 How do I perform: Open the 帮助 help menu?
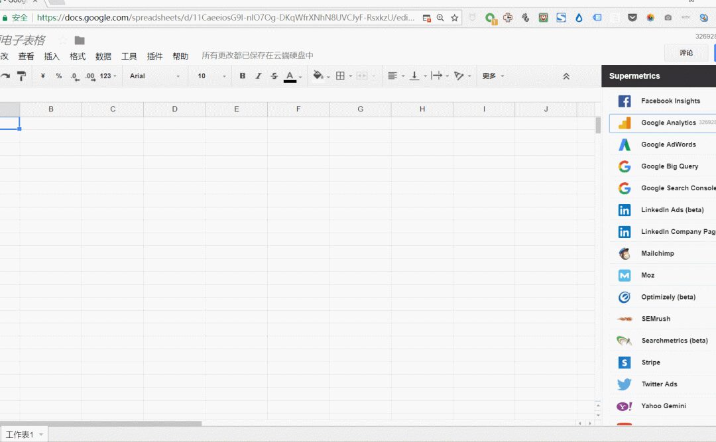180,56
